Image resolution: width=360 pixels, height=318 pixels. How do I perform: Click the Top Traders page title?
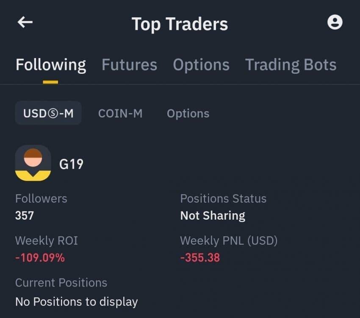(x=180, y=24)
